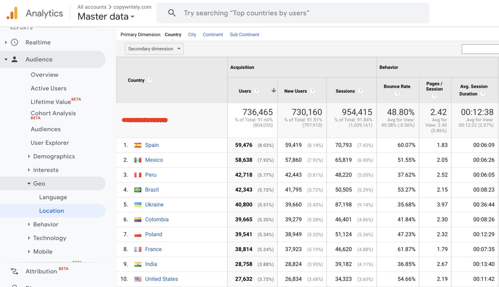Open the Ukraine country report
This screenshot has height=287, width=499.
pos(154,205)
